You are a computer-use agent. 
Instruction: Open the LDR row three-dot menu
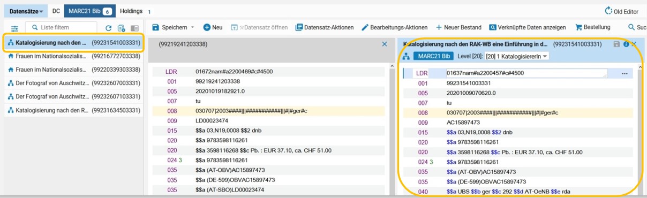(x=625, y=73)
